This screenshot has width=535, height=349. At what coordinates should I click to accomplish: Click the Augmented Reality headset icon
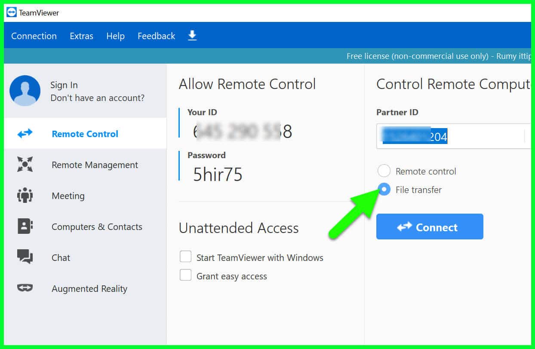click(x=25, y=288)
